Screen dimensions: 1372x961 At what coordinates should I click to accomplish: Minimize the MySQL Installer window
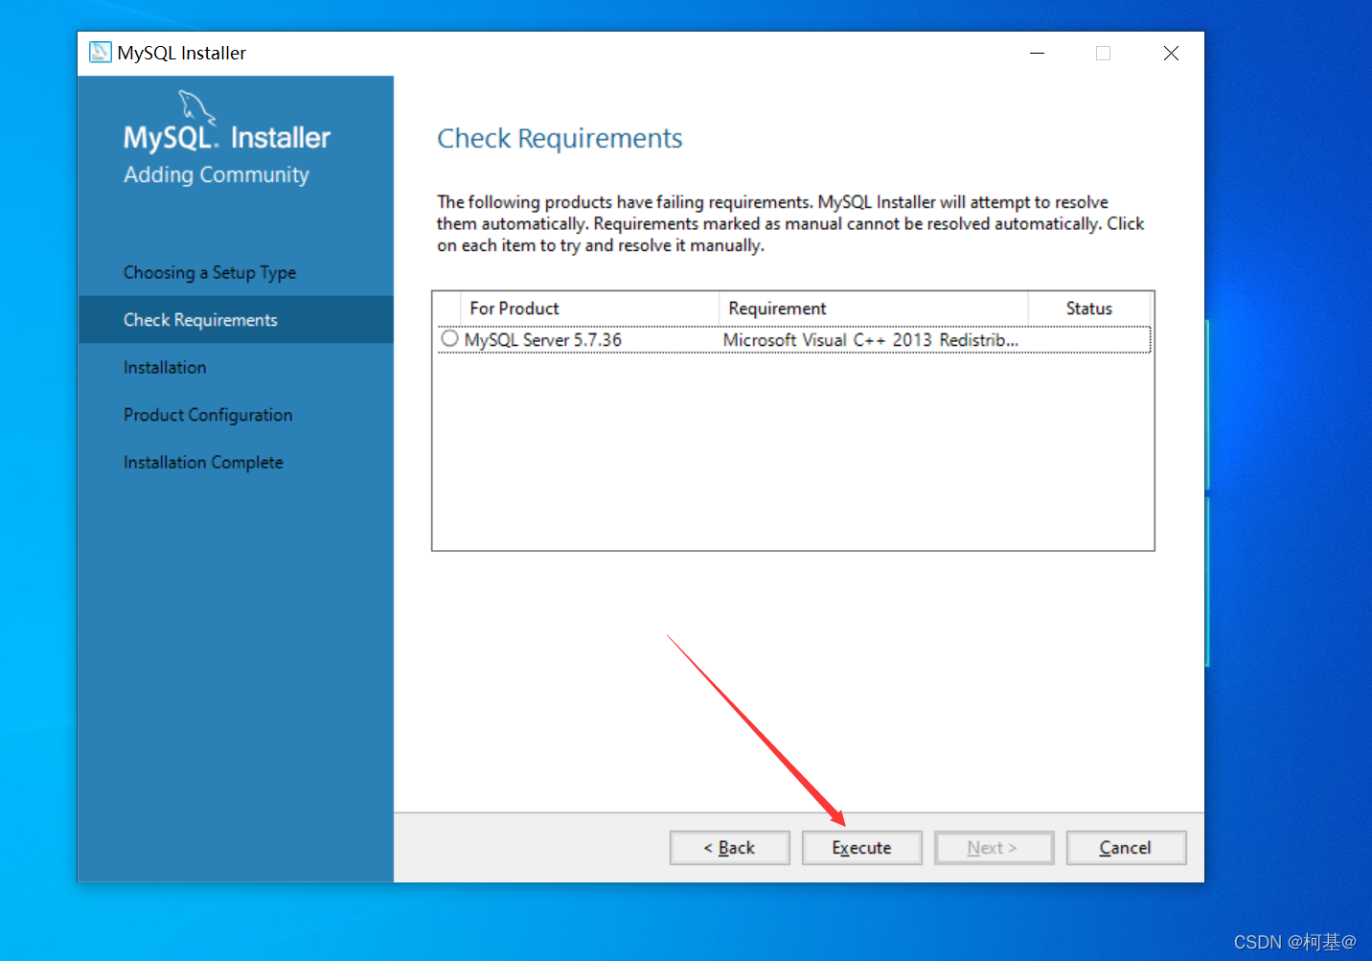point(1037,53)
